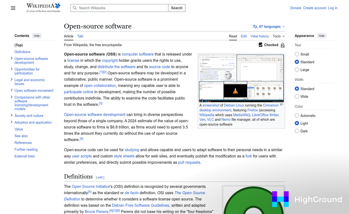Expand Legal and economic issues in contents

click(x=11, y=80)
